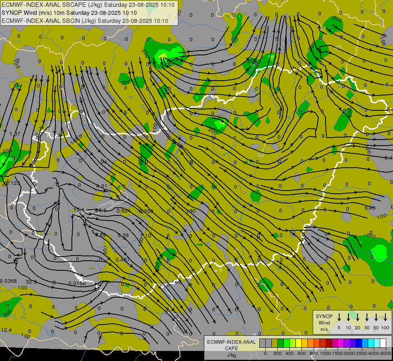Click the 1000 tick label under CAPE legend
This screenshot has width=393, height=361.
click(x=325, y=353)
